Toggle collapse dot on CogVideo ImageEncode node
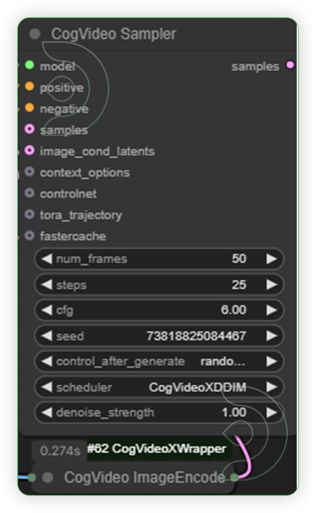Viewport: 316px width, 513px height. click(x=47, y=477)
